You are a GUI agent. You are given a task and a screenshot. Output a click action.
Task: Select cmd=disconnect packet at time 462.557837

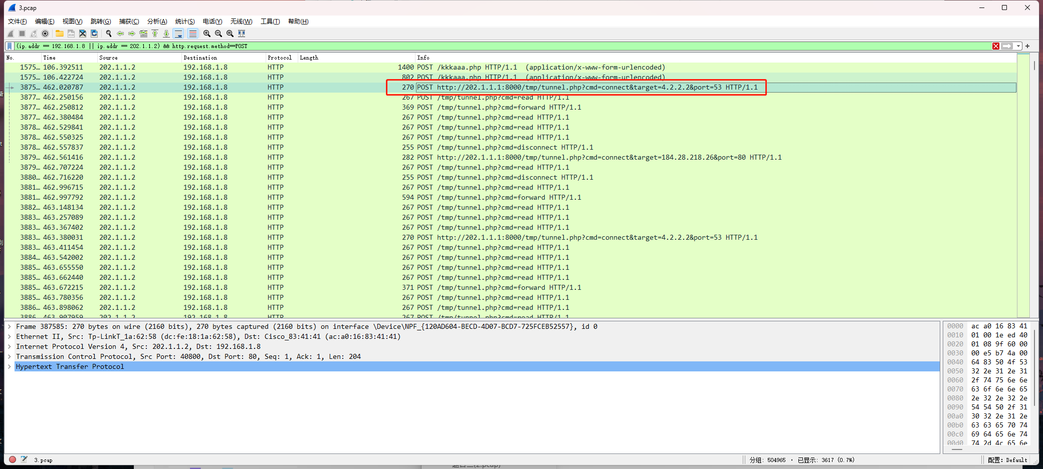click(510, 147)
